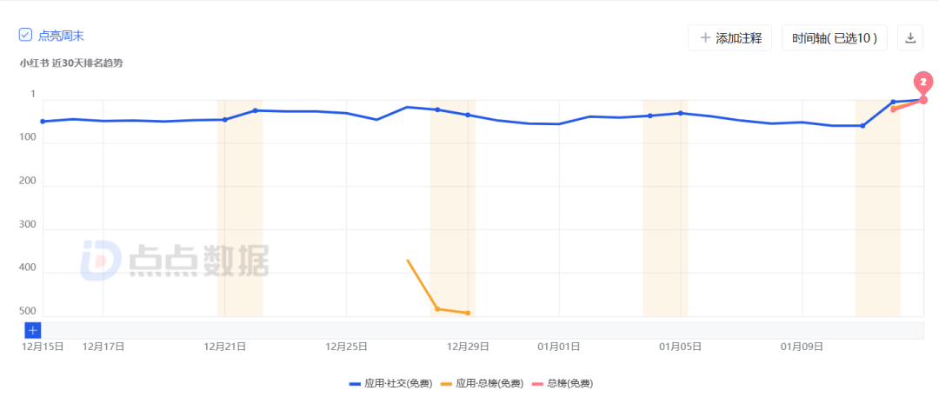This screenshot has height=397, width=939.
Task: Click the red annotation marker numbered 2
Action: pyautogui.click(x=924, y=83)
